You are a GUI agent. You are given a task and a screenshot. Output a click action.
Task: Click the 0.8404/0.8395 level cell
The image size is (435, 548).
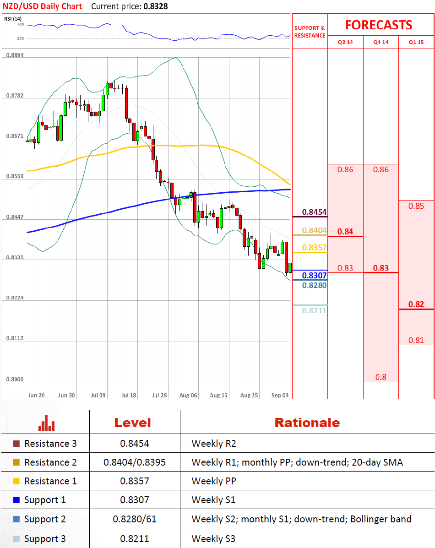pos(135,462)
